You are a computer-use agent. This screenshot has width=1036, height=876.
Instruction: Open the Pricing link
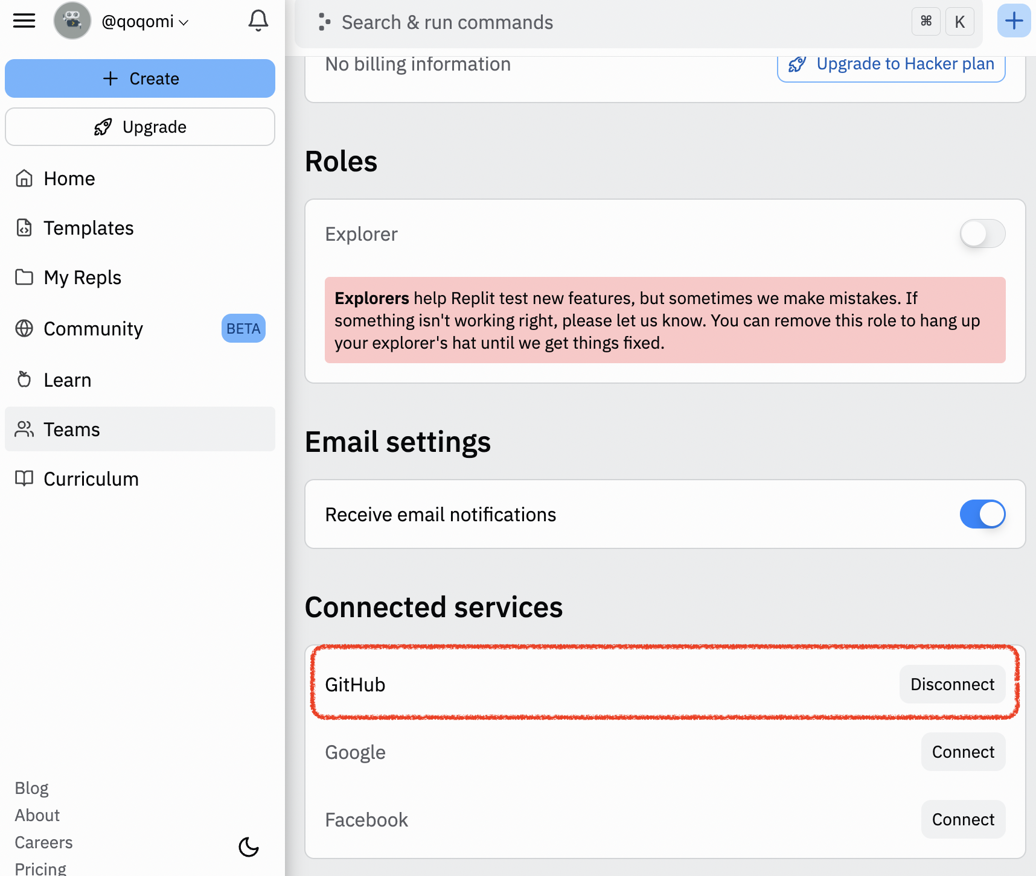click(40, 868)
